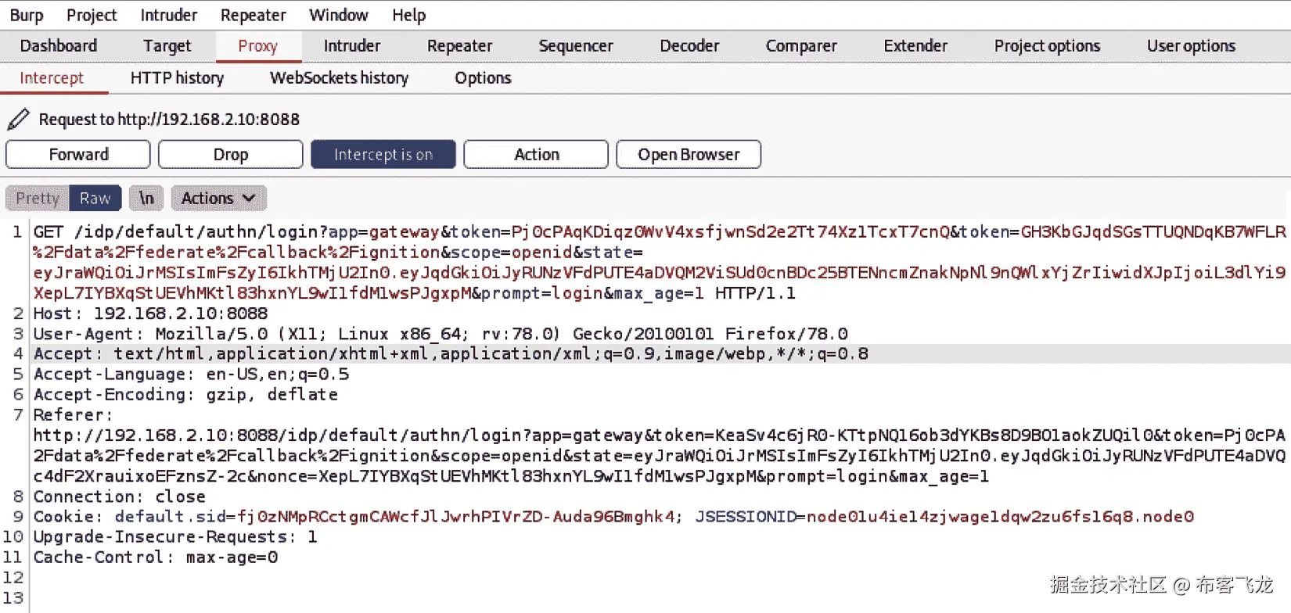The image size is (1291, 613).
Task: Open the Burp menu
Action: (x=27, y=15)
